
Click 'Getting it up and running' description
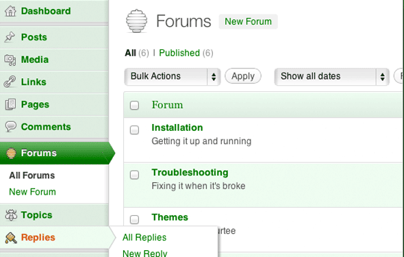201,141
